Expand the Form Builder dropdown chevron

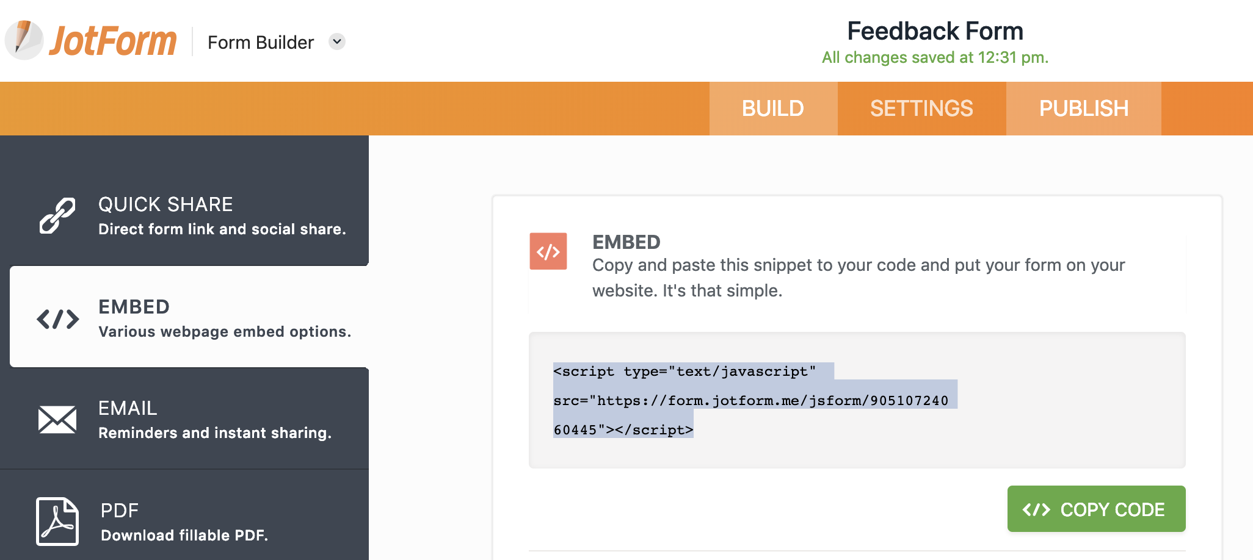tap(336, 41)
